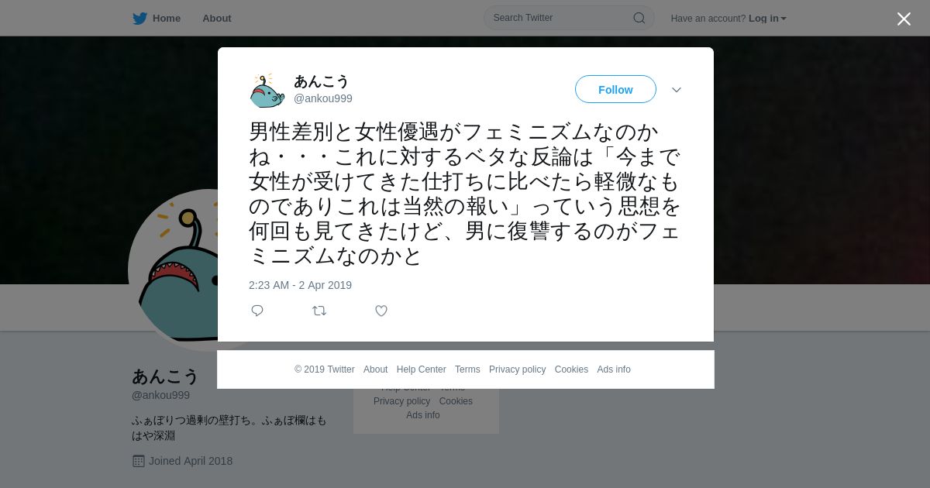The width and height of the screenshot is (930, 488).
Task: Open the Help Center footer link
Action: [421, 369]
